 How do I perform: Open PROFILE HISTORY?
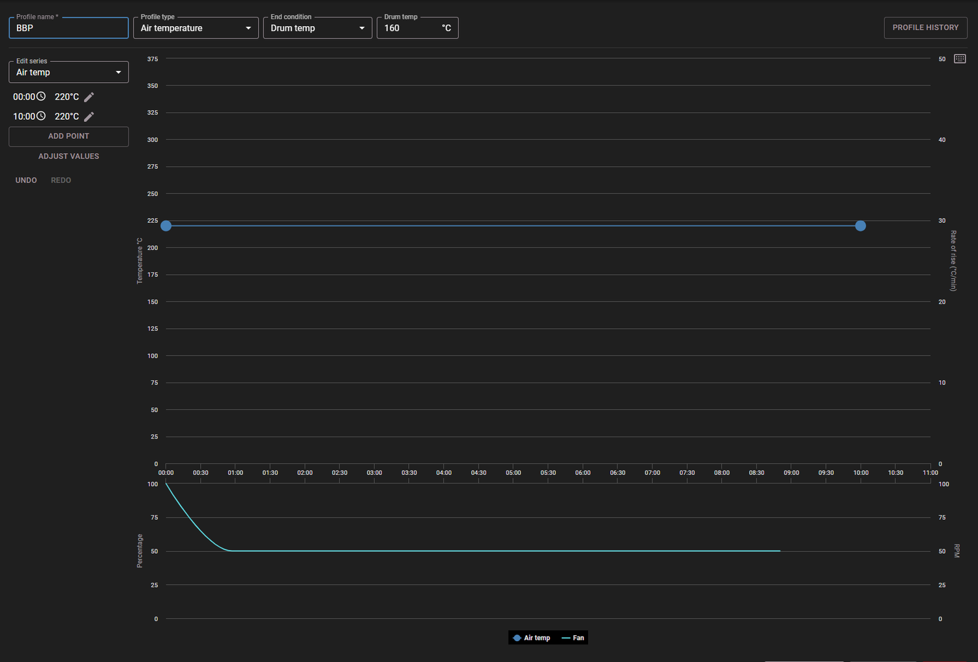tap(925, 27)
